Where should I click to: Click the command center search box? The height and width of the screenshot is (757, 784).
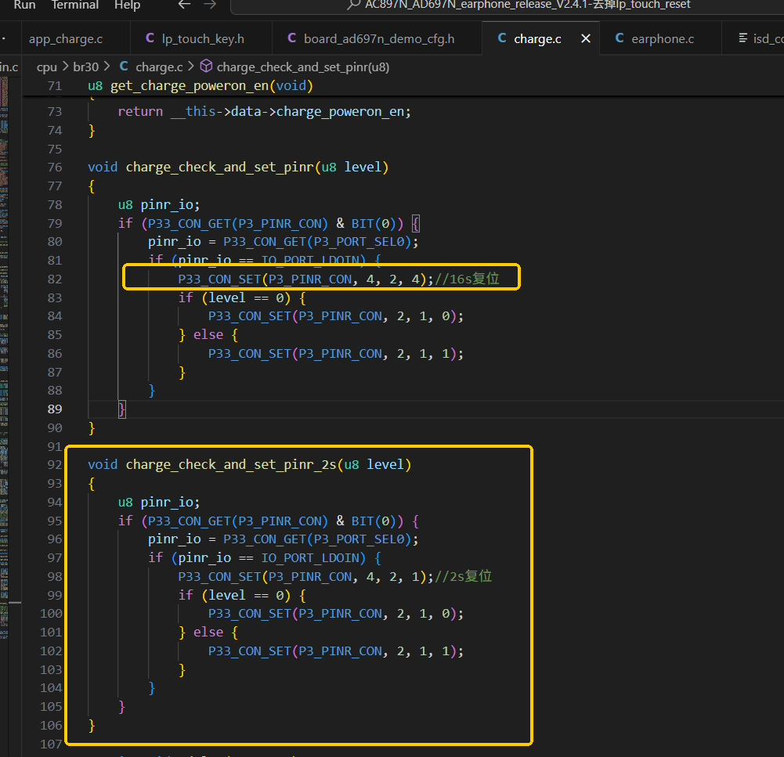tap(507, 5)
